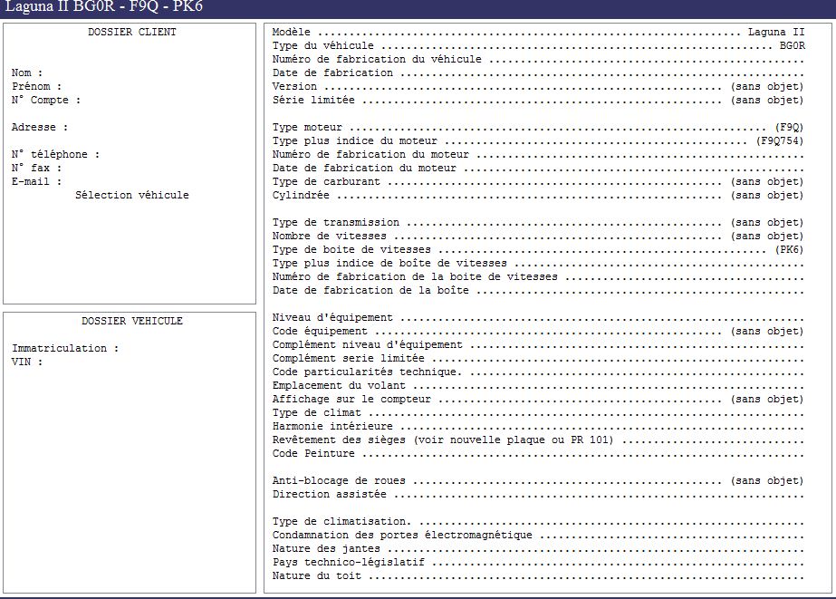Click the '(F9Q)' engine type value
Viewport: 836px width, 599px height.
tap(789, 127)
